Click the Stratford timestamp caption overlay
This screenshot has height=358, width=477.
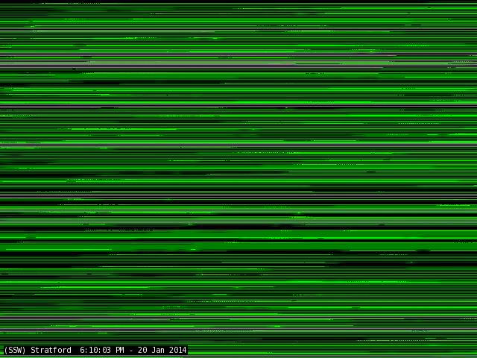95,350
